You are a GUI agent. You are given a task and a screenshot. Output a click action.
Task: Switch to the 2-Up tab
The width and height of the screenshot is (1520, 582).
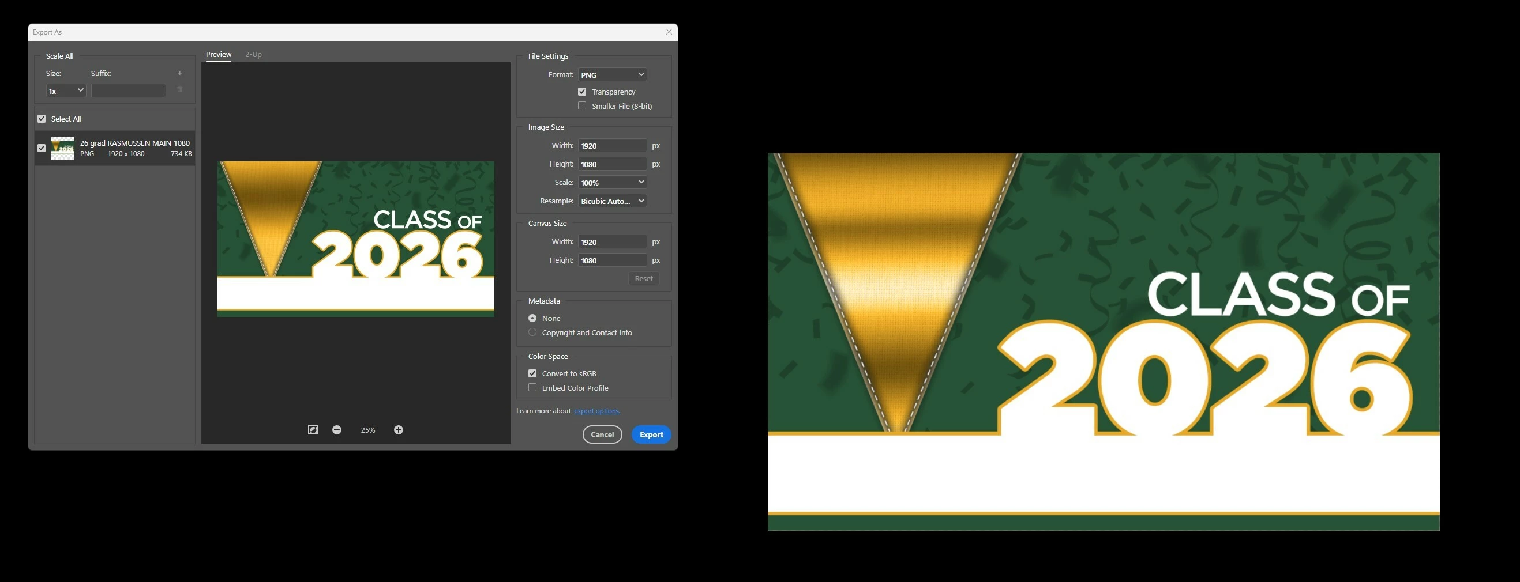(x=254, y=54)
